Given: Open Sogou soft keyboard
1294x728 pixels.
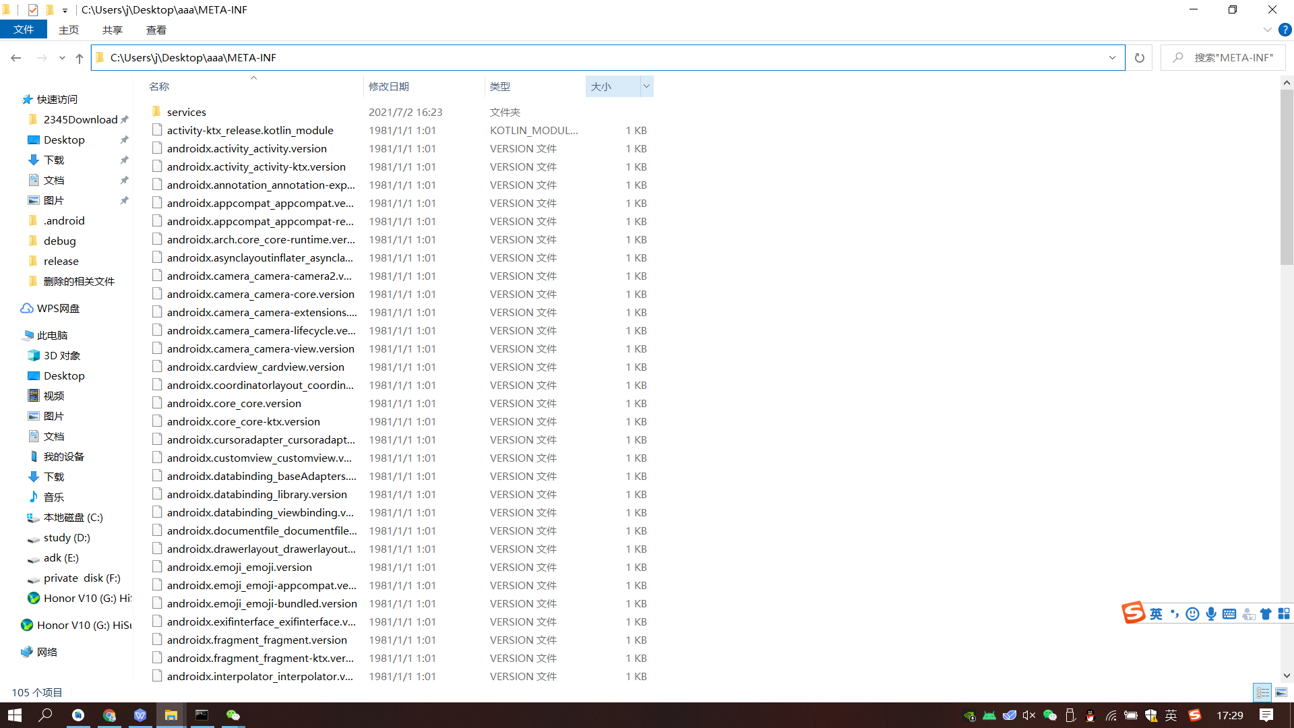Looking at the screenshot, I should point(1229,613).
